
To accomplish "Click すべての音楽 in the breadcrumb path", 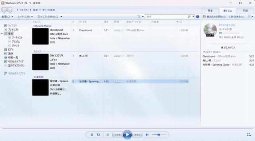I will 48,10.
